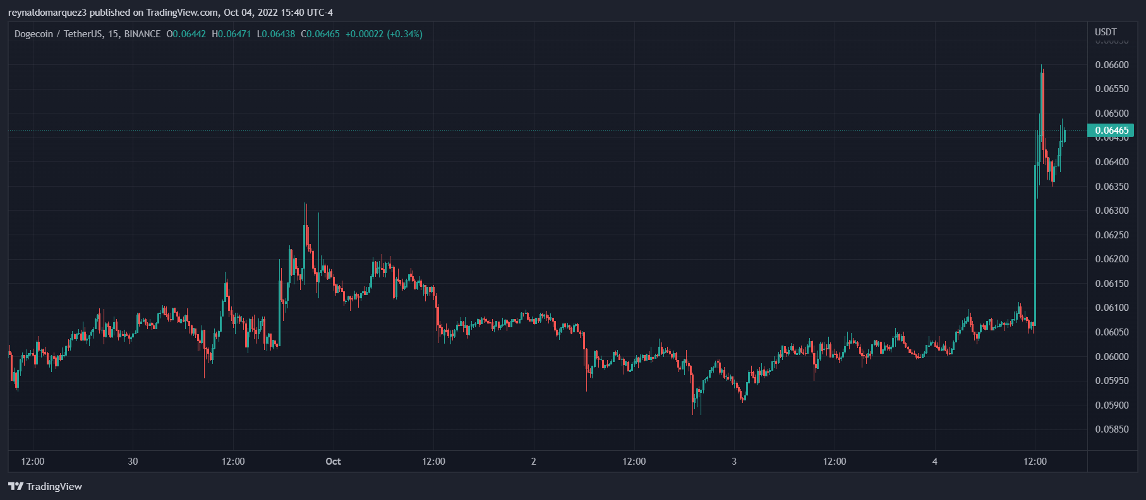Click the date label 3 on time axis

pos(734,462)
